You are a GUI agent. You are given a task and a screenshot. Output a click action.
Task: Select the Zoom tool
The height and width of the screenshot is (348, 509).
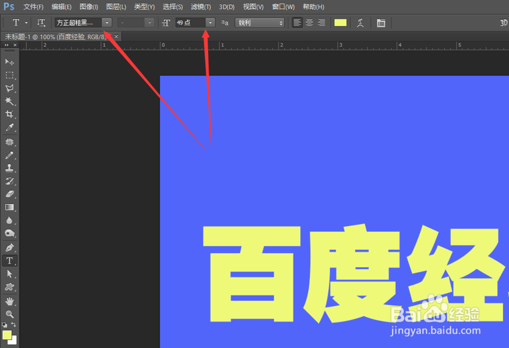point(9,314)
